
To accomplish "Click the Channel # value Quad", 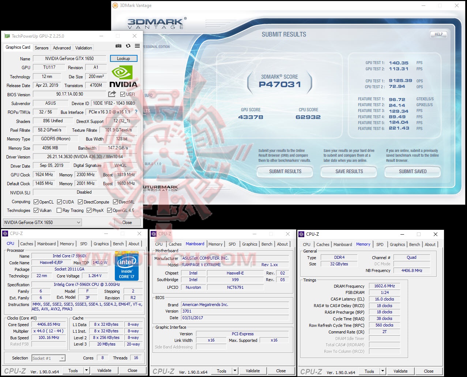I will coord(412,257).
